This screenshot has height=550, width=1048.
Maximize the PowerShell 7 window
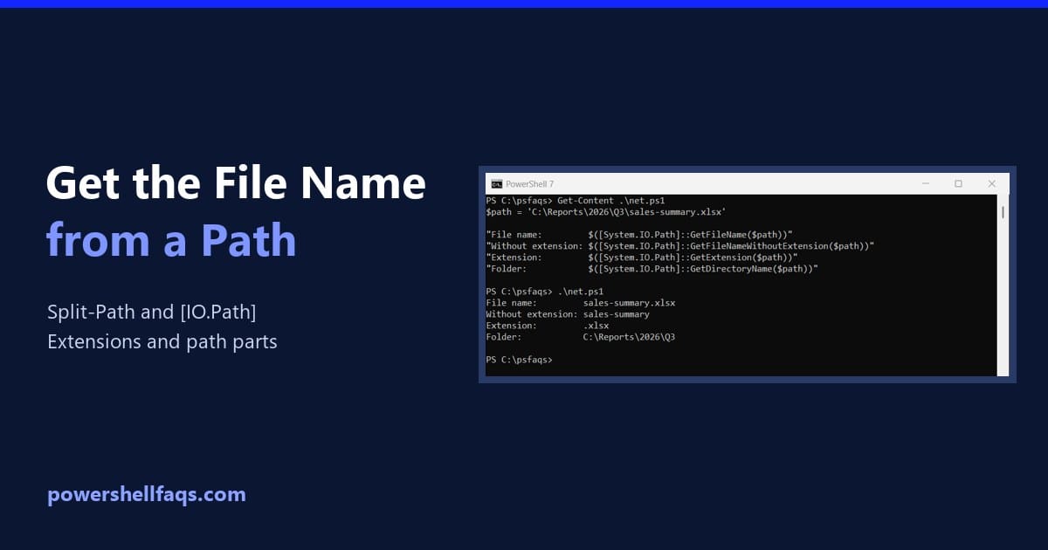click(958, 184)
